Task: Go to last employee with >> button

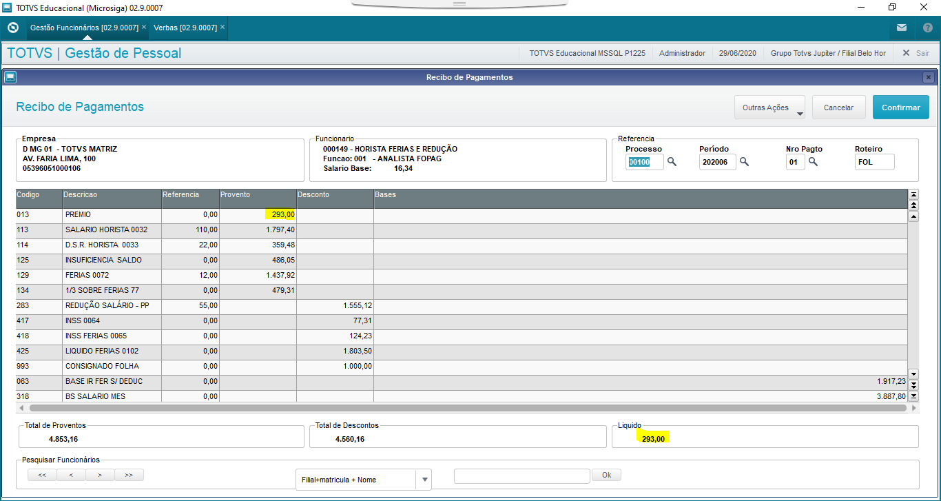Action: [129, 475]
